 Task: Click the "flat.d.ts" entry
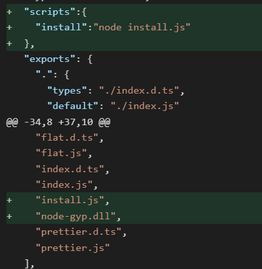pyautogui.click(x=70, y=137)
